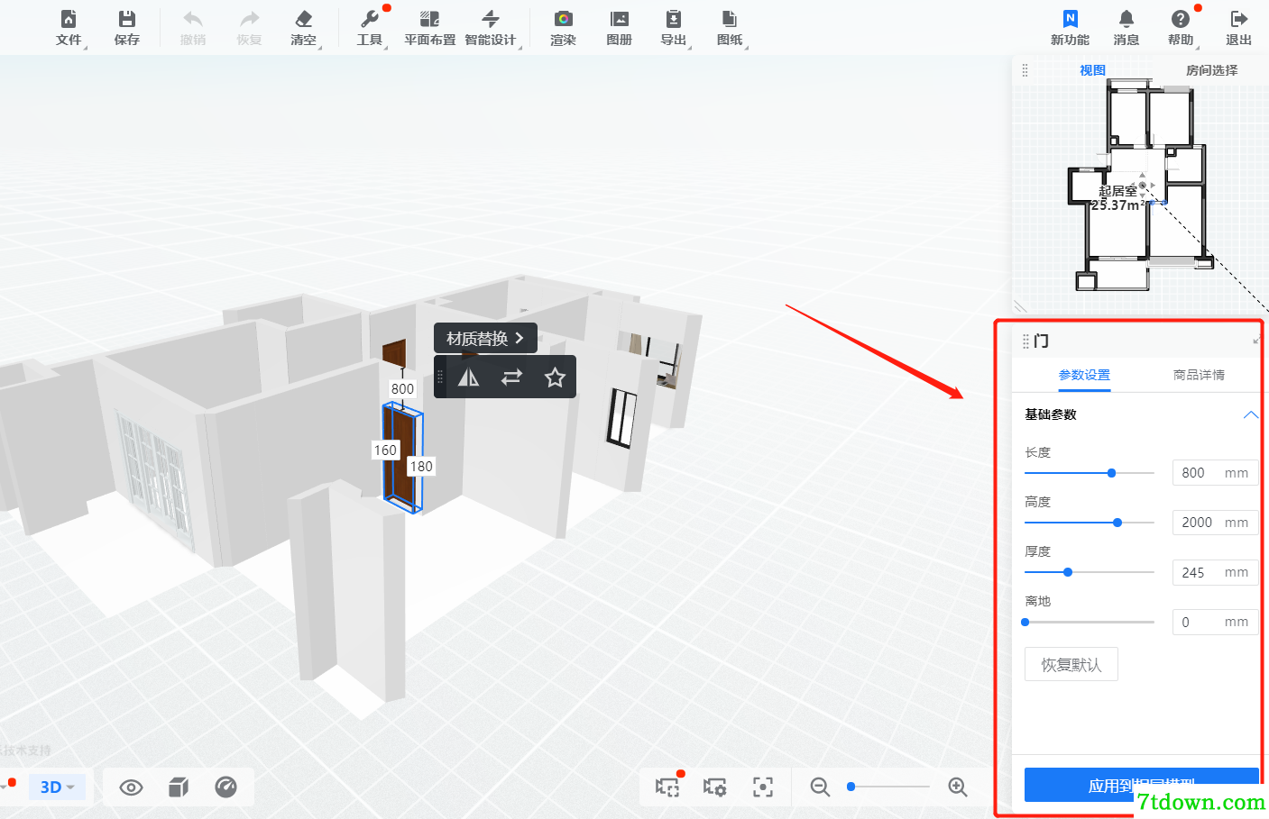Open the 3D view mode dropdown

click(x=58, y=787)
